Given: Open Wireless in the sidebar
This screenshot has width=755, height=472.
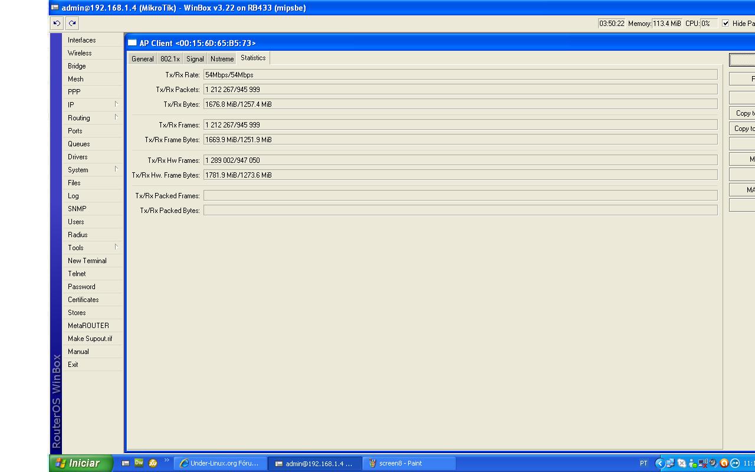Looking at the screenshot, I should 80,53.
